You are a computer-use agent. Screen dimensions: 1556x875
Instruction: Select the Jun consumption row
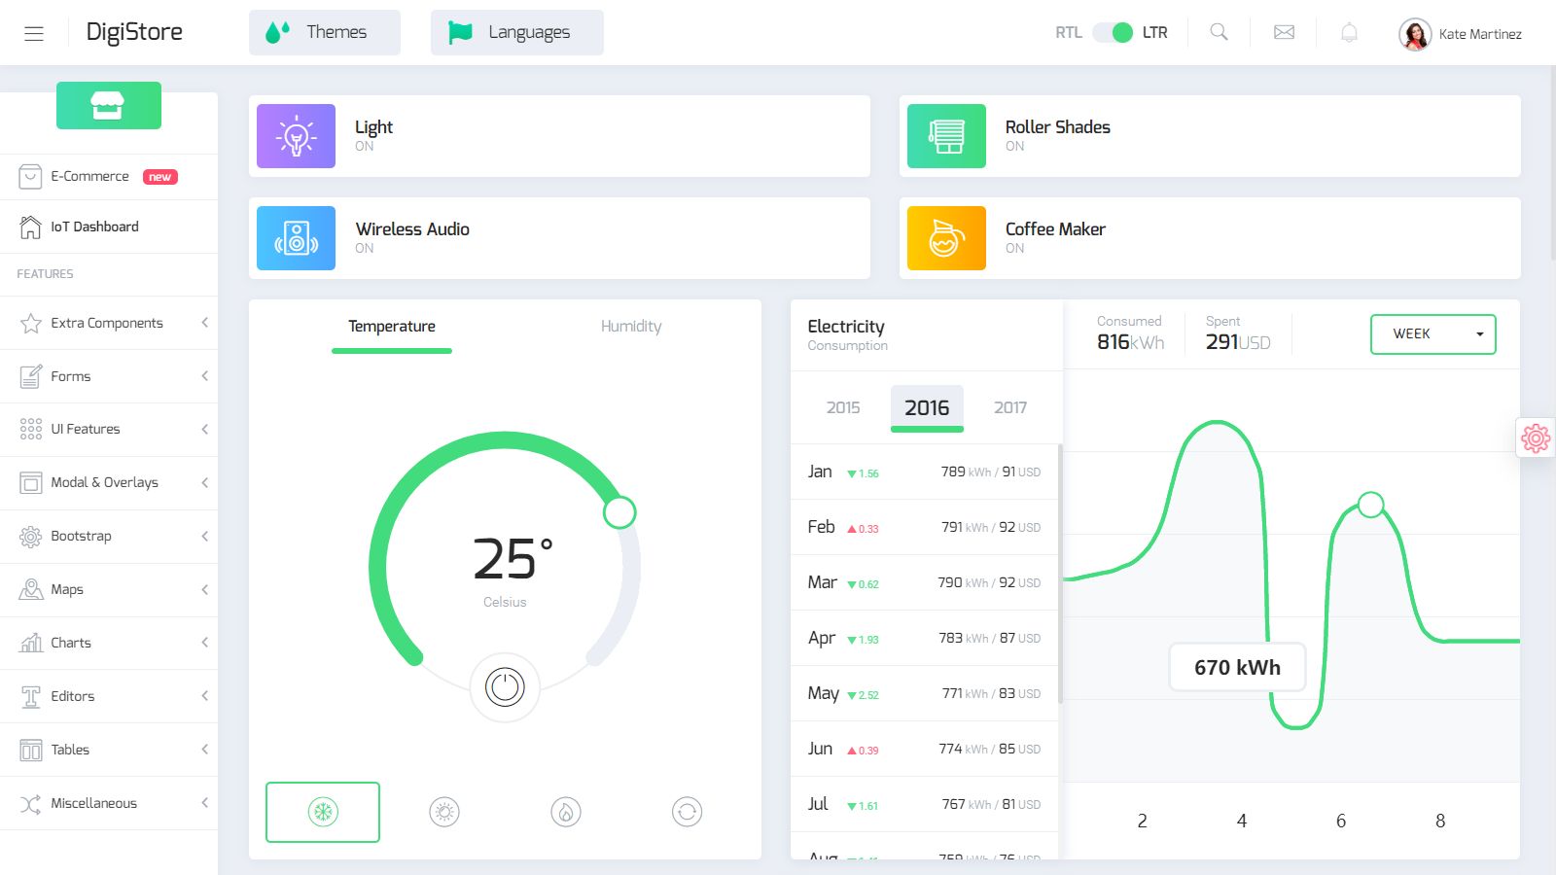click(924, 749)
